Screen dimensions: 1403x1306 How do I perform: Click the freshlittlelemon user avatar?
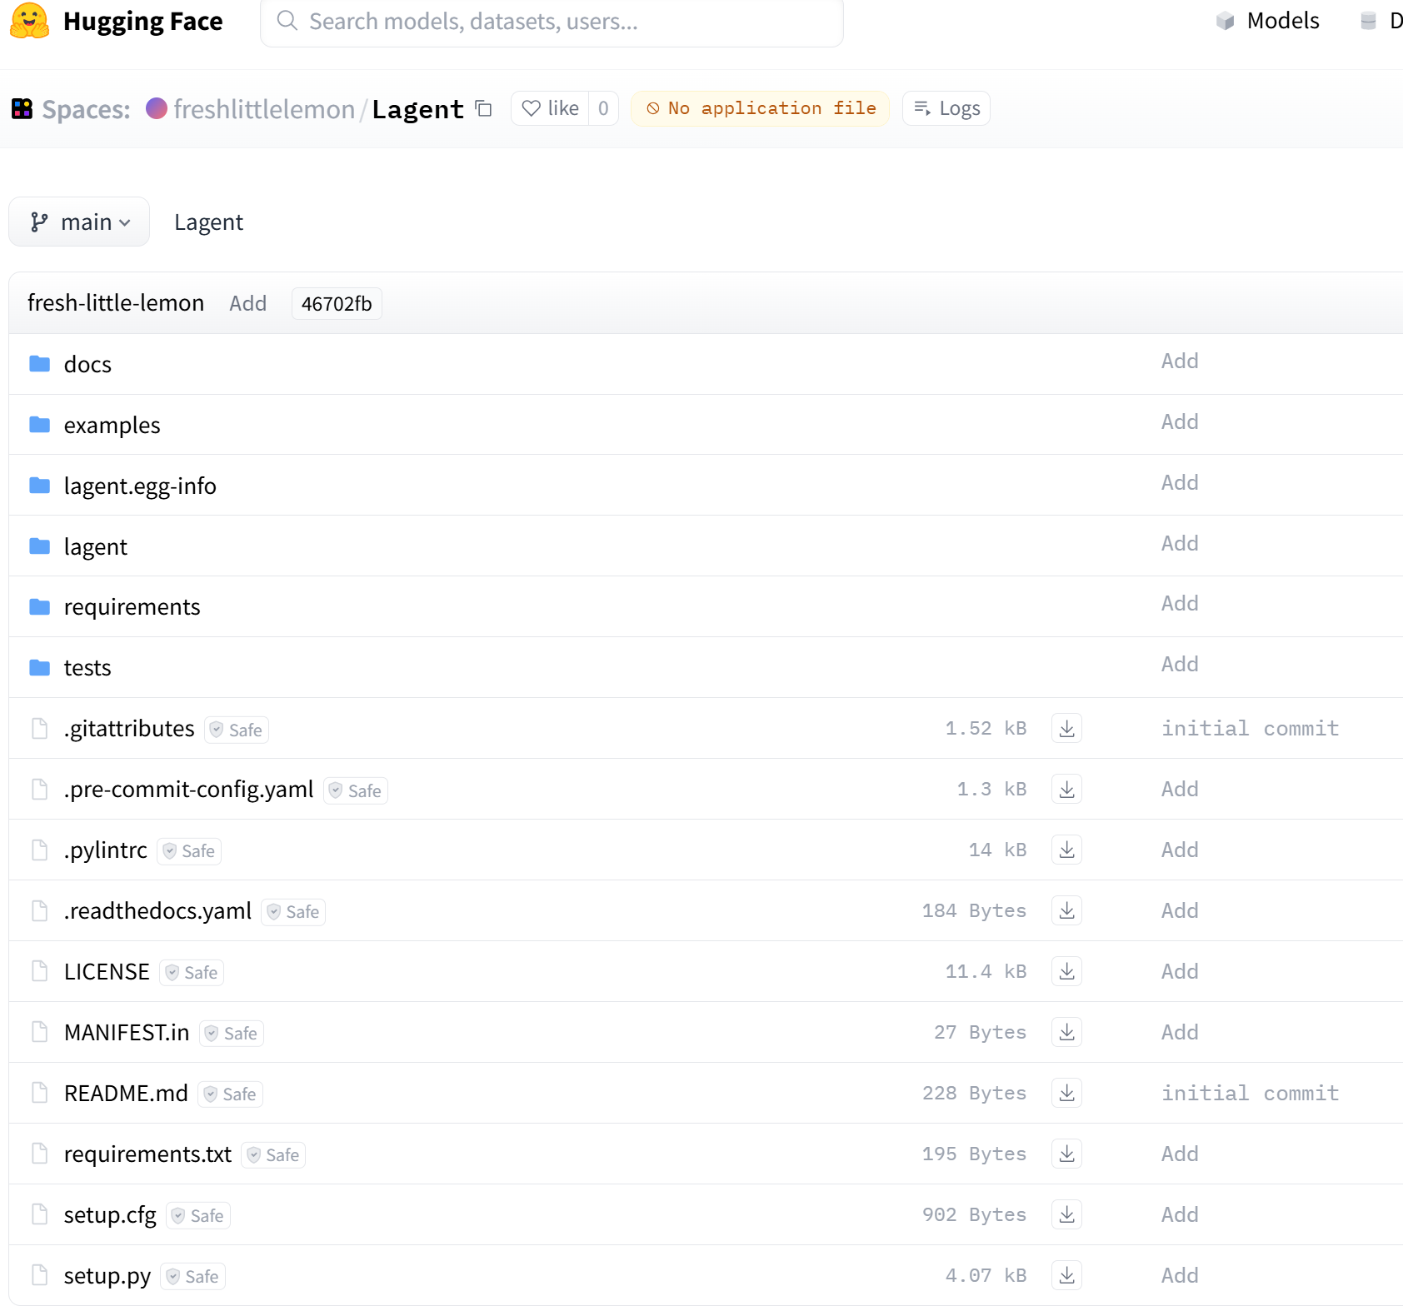pos(157,108)
